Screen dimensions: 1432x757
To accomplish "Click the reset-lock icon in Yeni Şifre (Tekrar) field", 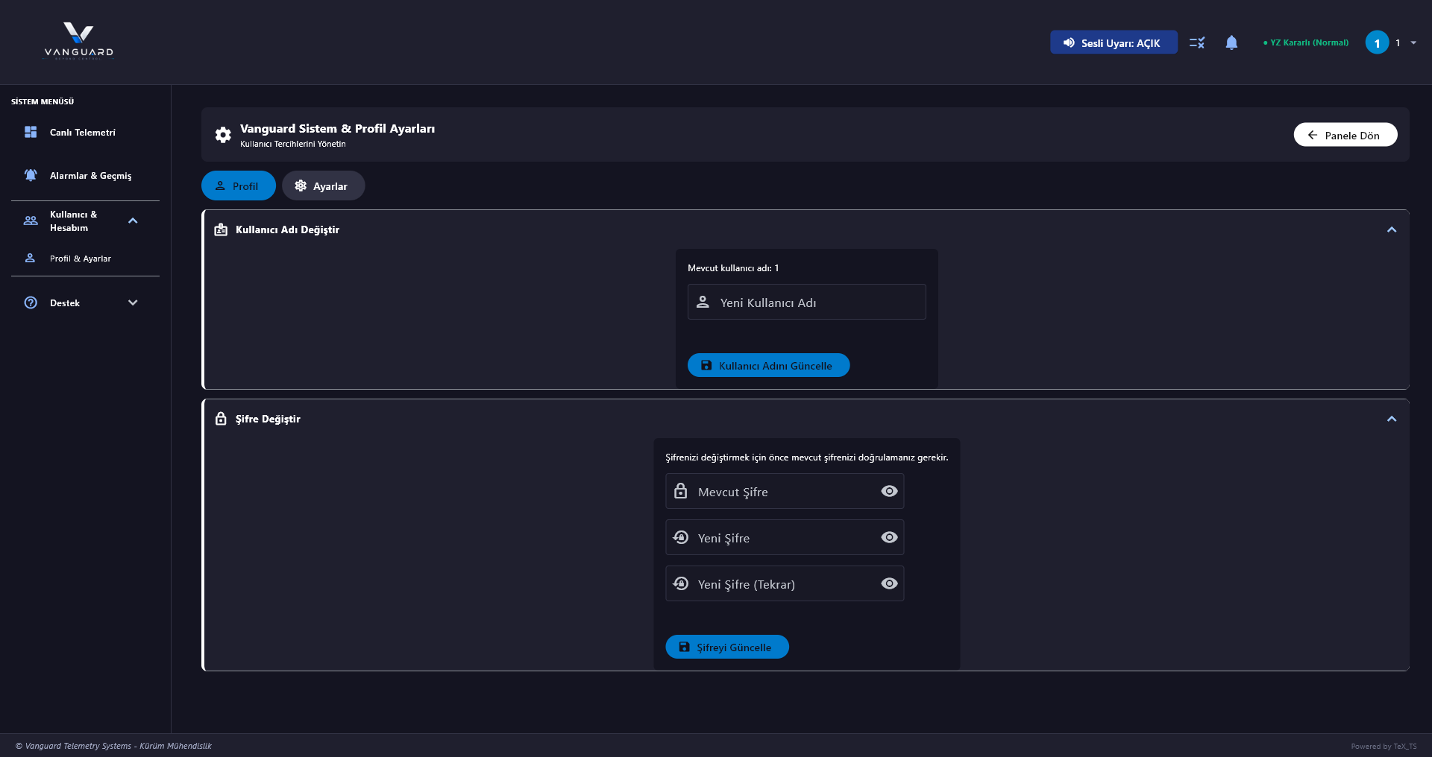I will coord(680,583).
